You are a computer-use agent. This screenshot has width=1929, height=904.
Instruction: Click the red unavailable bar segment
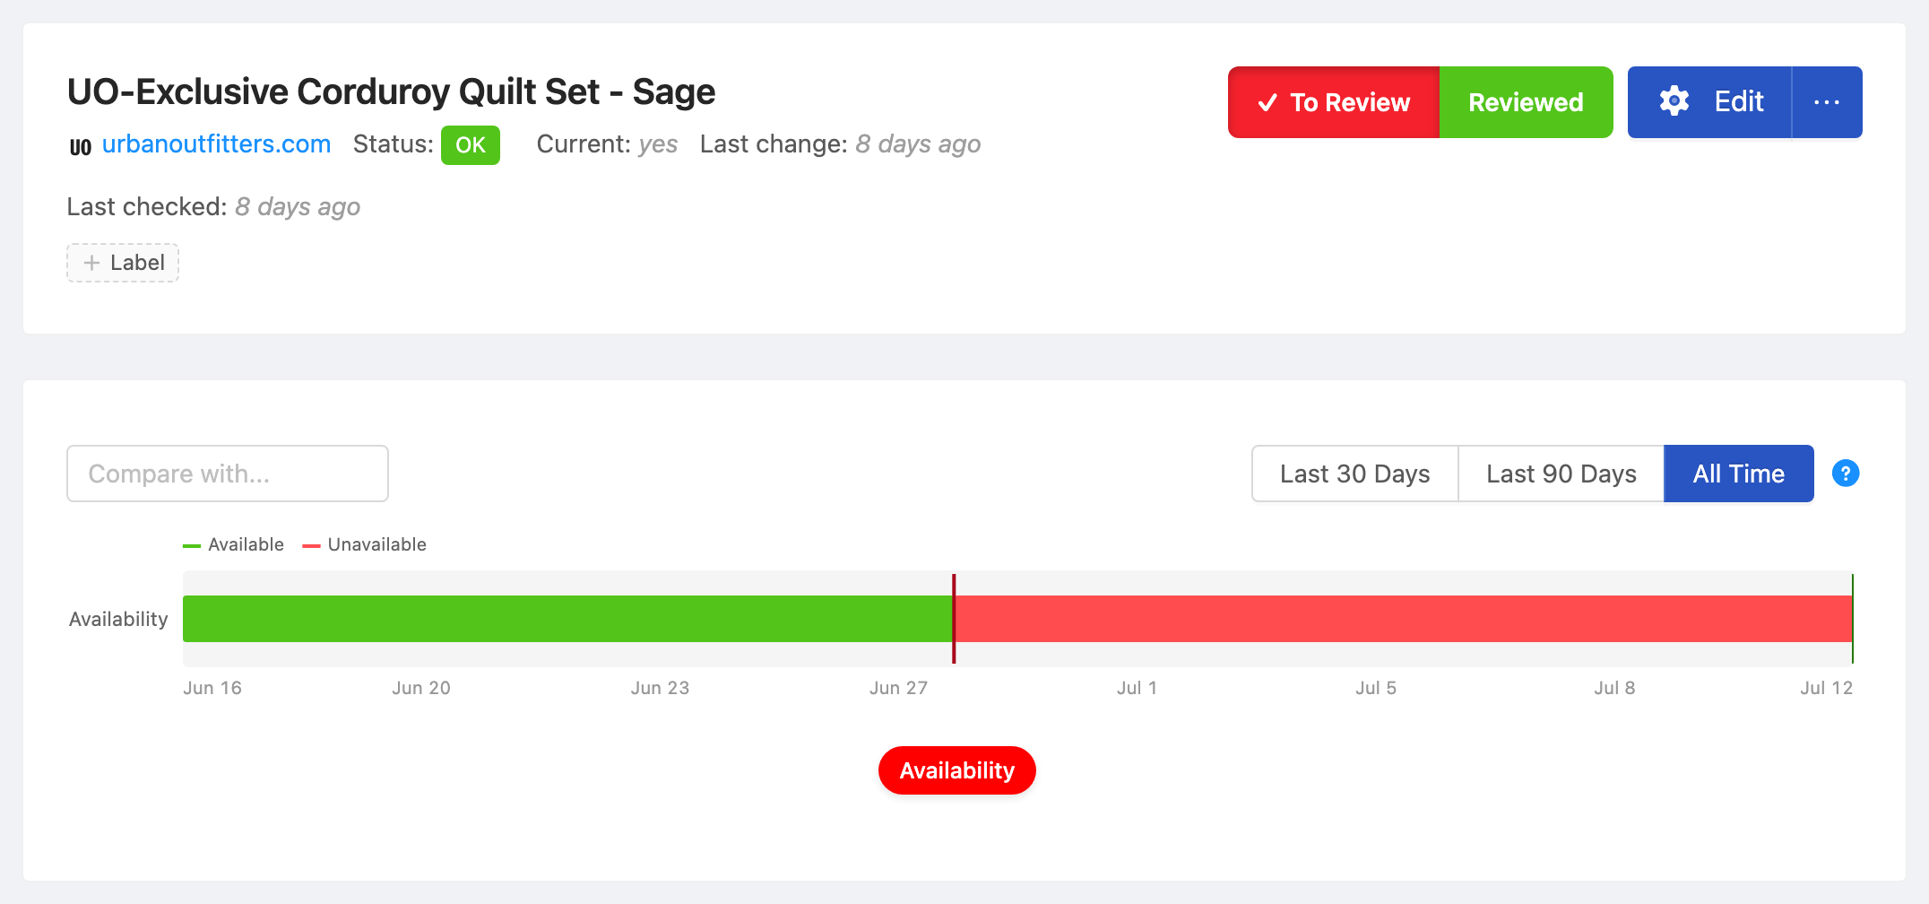1404,619
